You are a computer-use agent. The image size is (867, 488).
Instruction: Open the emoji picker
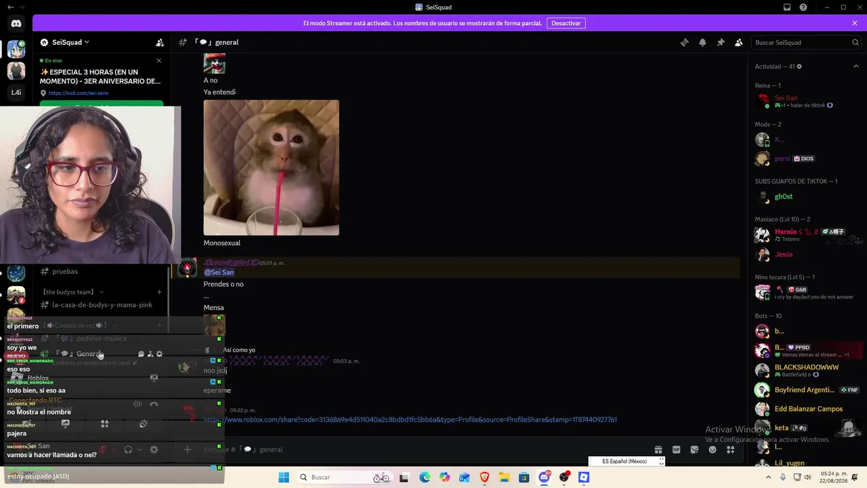point(713,449)
